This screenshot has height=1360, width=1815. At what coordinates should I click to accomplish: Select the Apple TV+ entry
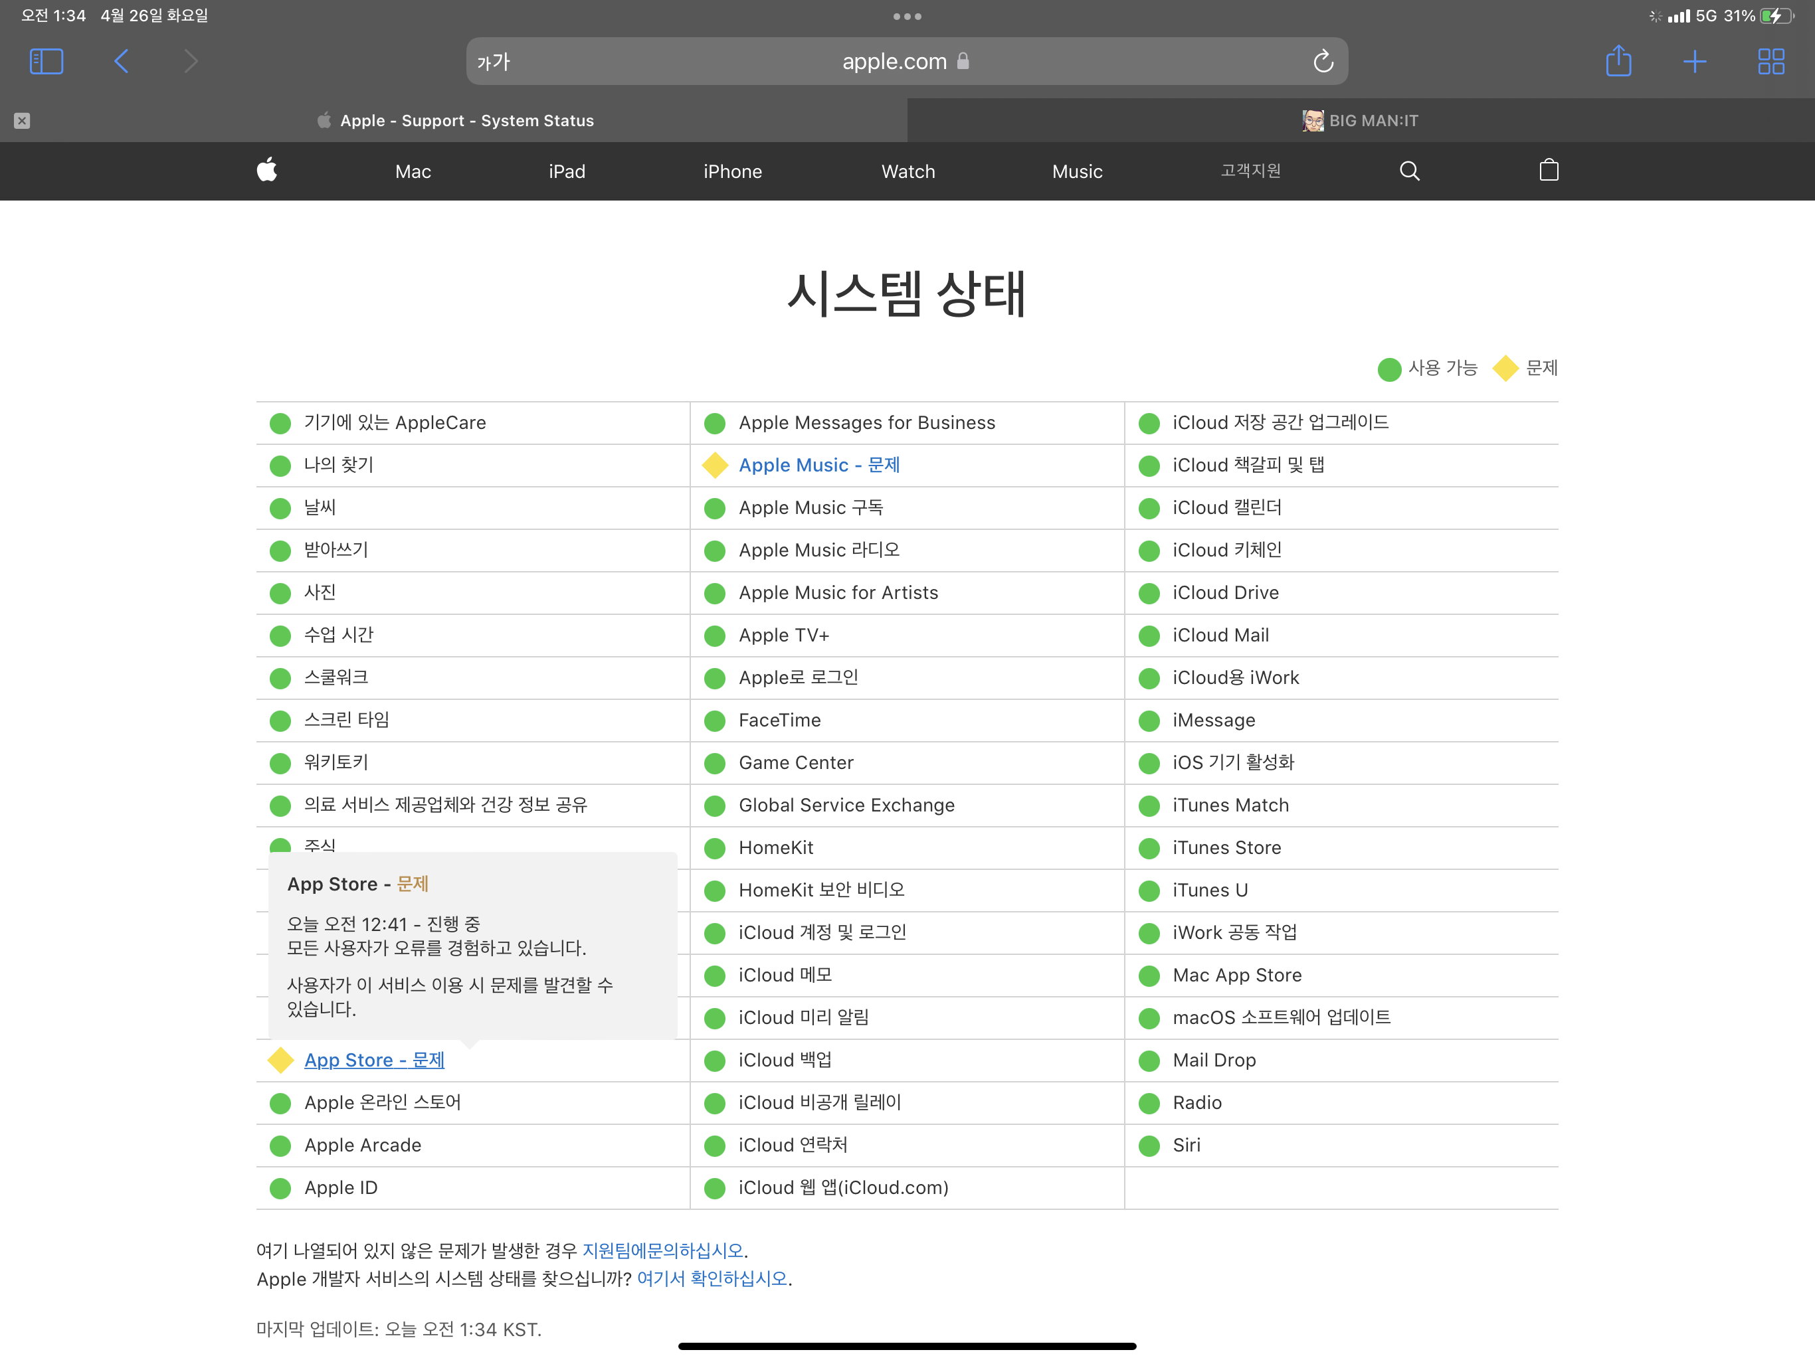pyautogui.click(x=907, y=635)
